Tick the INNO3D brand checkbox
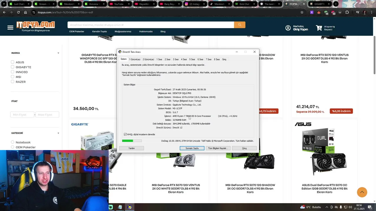Image resolution: width=376 pixels, height=211 pixels. [12, 72]
